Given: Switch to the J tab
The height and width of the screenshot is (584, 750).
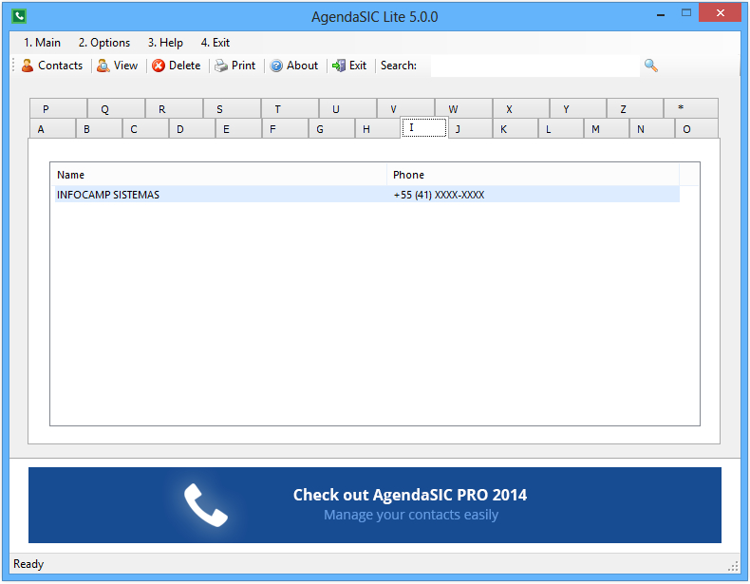Looking at the screenshot, I should 470,128.
